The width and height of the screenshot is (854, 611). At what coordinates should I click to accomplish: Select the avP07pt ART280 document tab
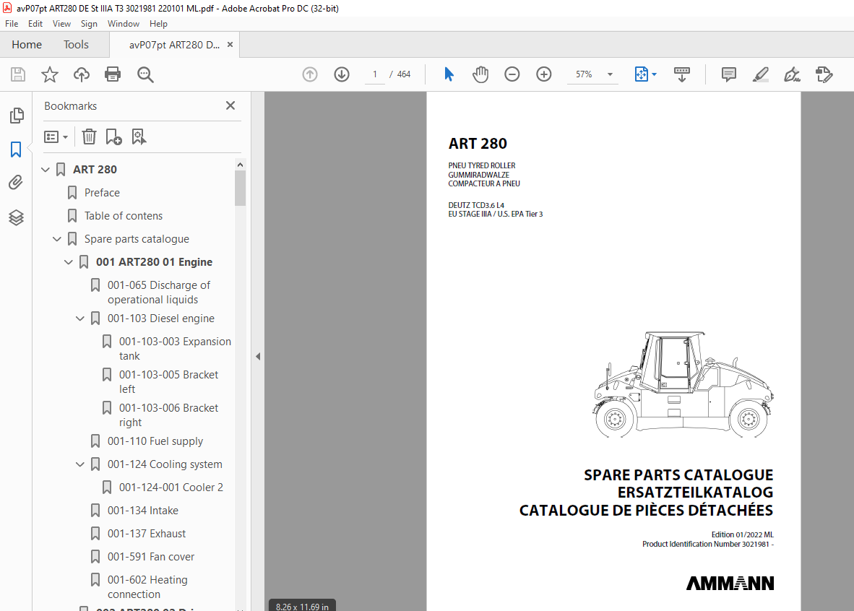coord(174,45)
